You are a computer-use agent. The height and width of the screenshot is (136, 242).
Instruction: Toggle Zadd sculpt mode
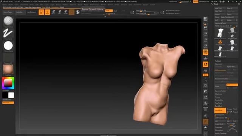pyautogui.click(x=109, y=11)
